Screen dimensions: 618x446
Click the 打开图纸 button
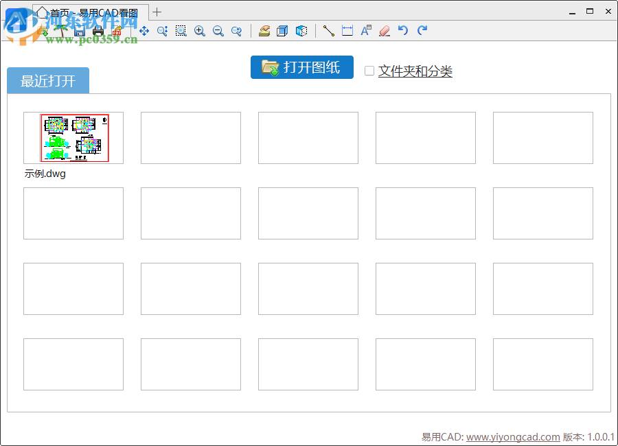pos(301,67)
